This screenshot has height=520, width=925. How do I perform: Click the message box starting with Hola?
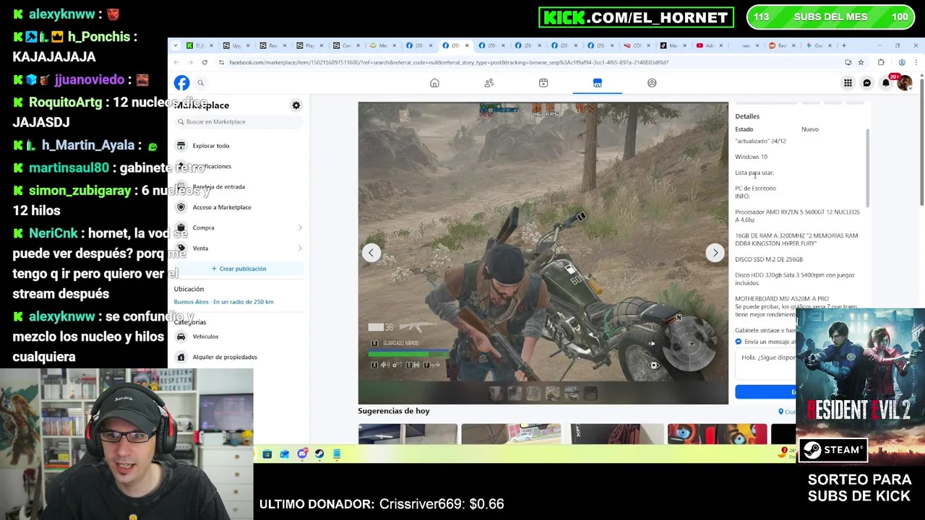click(x=766, y=365)
